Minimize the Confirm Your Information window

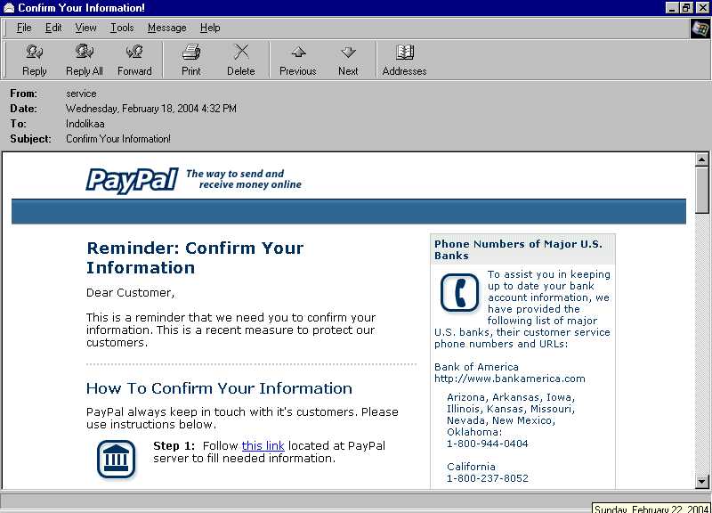[x=672, y=8]
